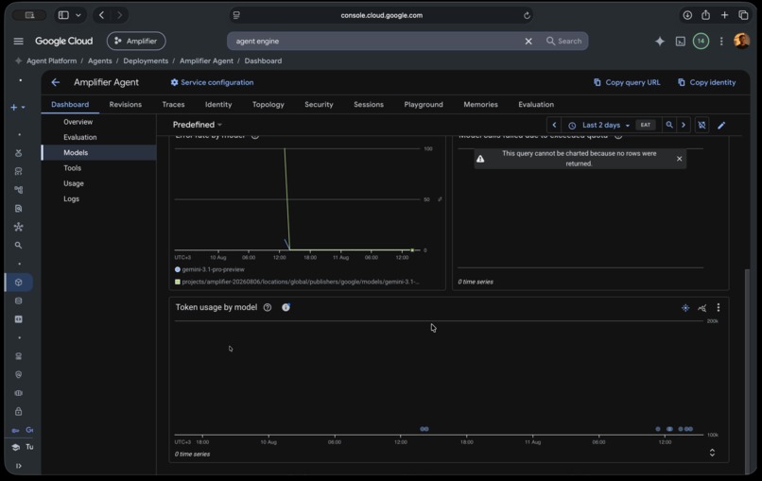Expand or collapse Token usage chart legend arrows
Viewport: 762px width, 481px height.
click(712, 453)
